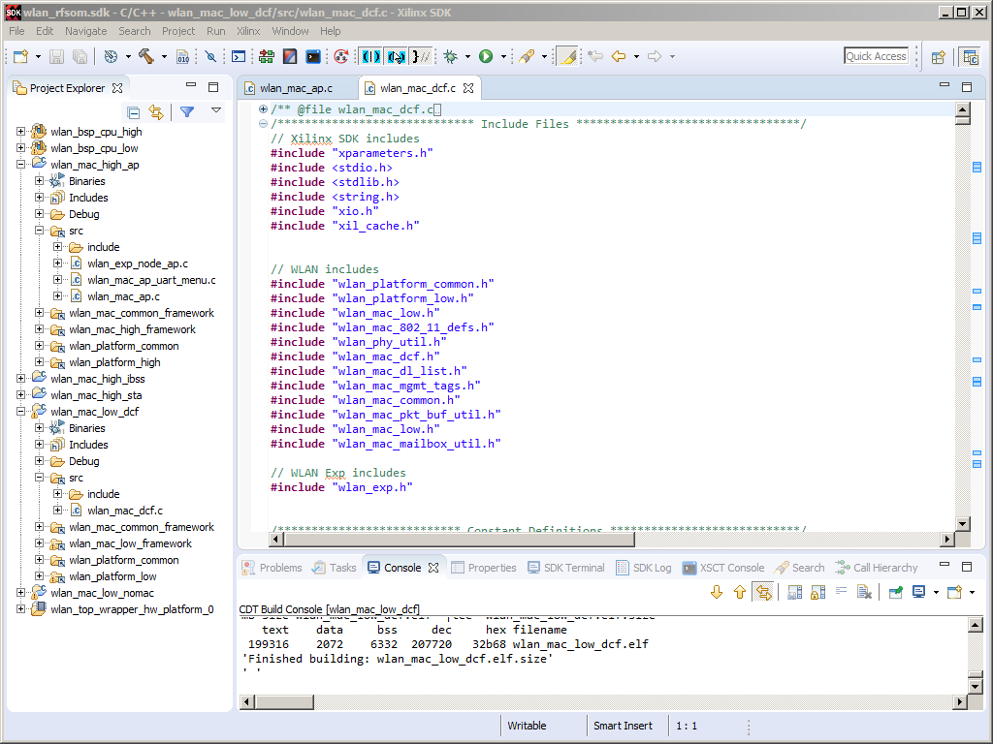Screen dimensions: 993x744
Task: Click the Save icon in the toolbar
Action: pyautogui.click(x=56, y=56)
